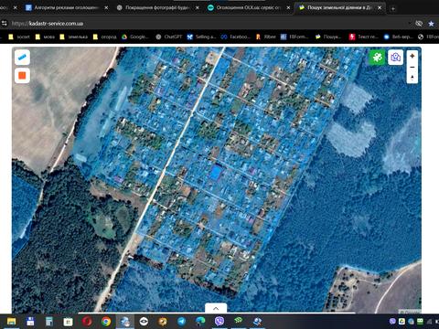Zoom out with the minus button

point(412,67)
